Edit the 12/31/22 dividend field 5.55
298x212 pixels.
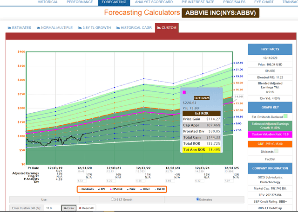[x=140, y=181]
